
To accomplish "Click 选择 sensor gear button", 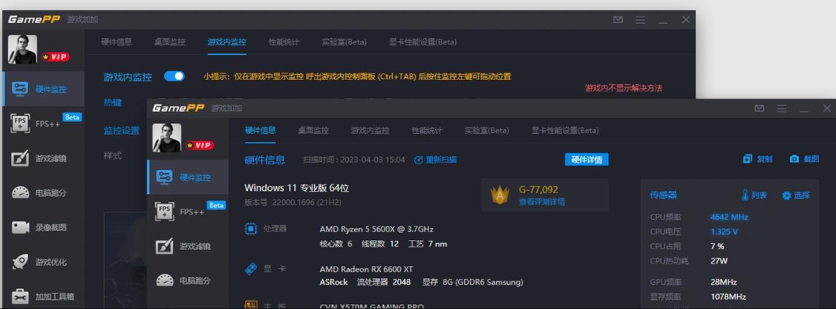I will tap(796, 195).
